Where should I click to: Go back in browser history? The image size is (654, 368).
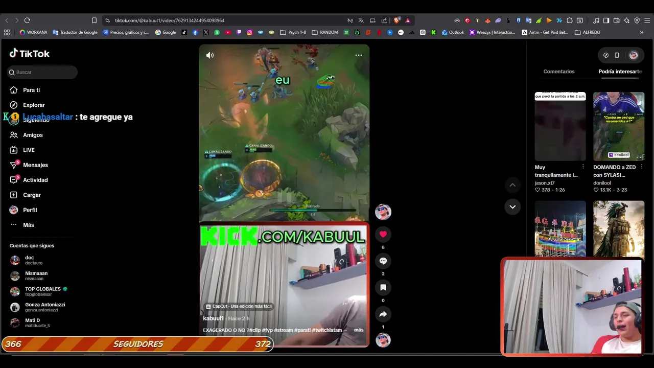click(7, 20)
